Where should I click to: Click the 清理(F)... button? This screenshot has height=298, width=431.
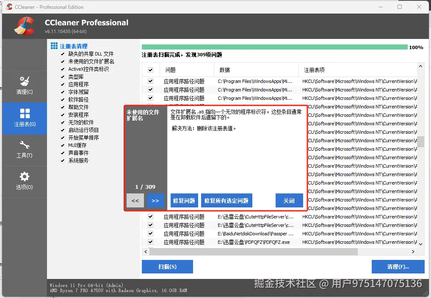pyautogui.click(x=398, y=267)
